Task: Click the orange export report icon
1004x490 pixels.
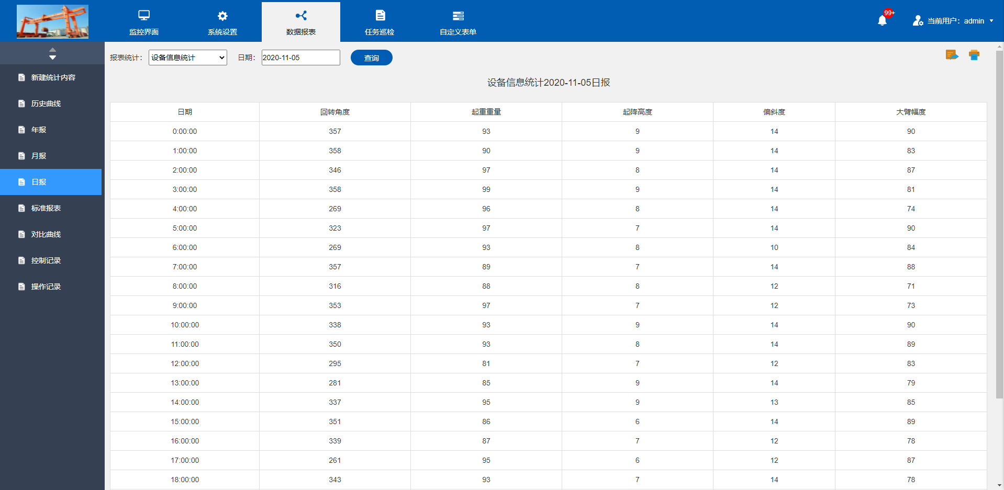Action: pos(952,55)
